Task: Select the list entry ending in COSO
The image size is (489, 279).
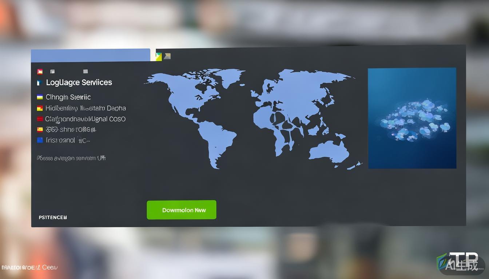Action: tap(86, 119)
